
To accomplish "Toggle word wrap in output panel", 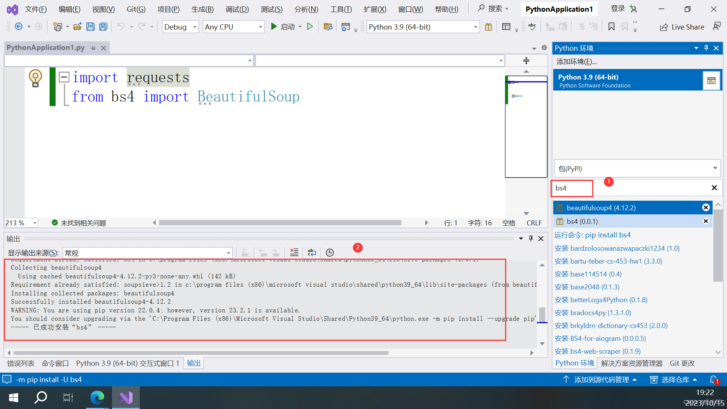I will 312,253.
